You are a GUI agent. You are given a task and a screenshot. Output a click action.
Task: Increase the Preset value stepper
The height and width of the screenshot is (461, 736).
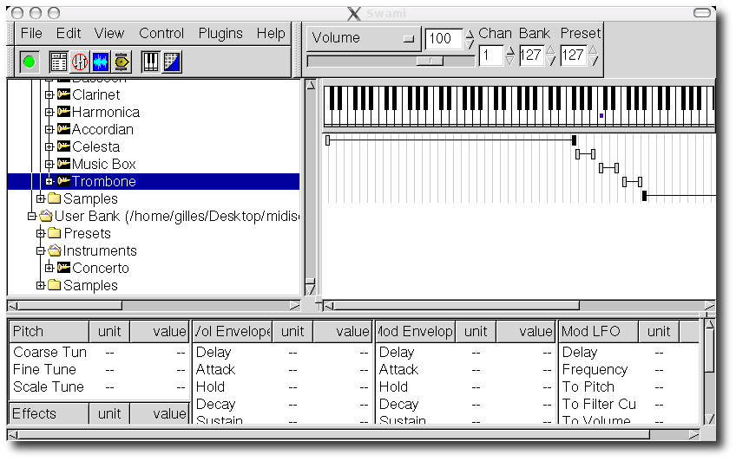tap(593, 50)
